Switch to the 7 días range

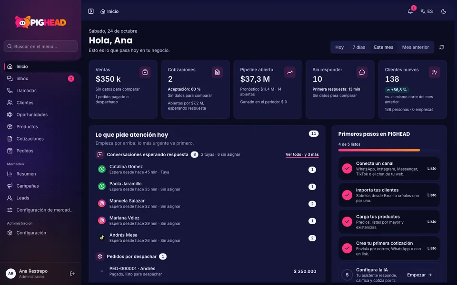[359, 47]
